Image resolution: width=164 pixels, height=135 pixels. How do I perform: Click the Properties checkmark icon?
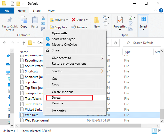click(120, 20)
